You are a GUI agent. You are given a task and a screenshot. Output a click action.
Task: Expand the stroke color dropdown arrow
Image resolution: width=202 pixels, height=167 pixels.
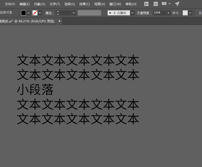40,13
